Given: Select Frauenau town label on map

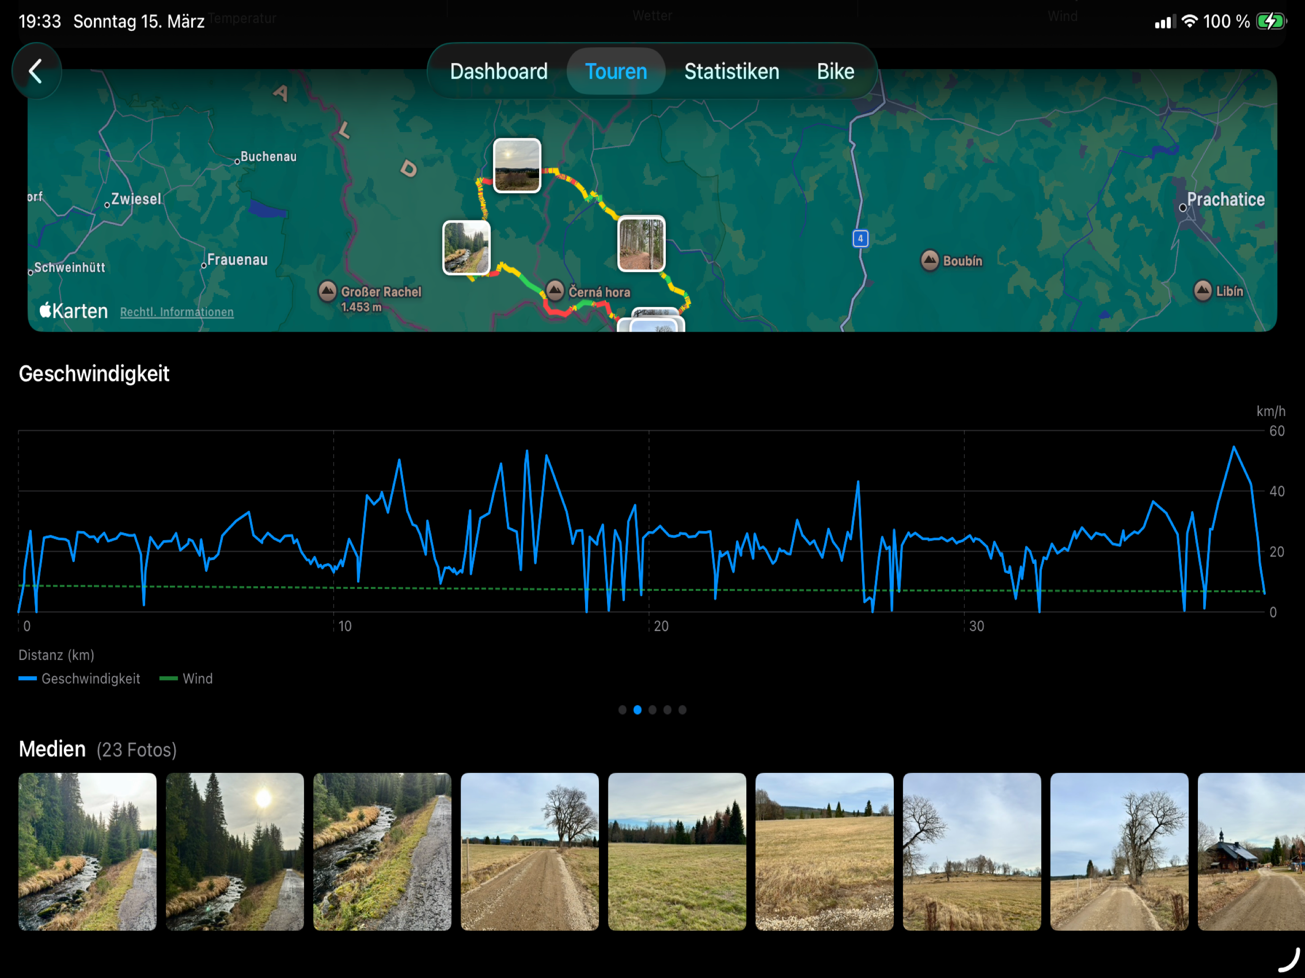Looking at the screenshot, I should click(x=238, y=260).
